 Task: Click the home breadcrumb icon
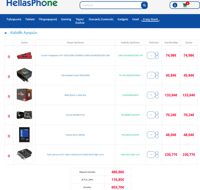coord(6,33)
